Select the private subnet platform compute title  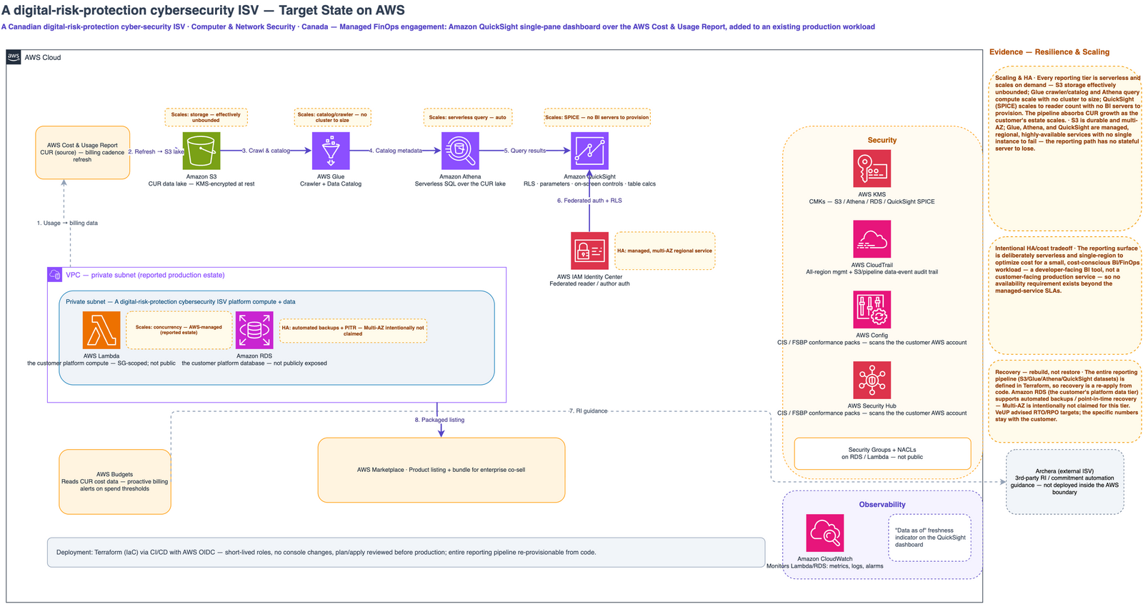click(181, 301)
